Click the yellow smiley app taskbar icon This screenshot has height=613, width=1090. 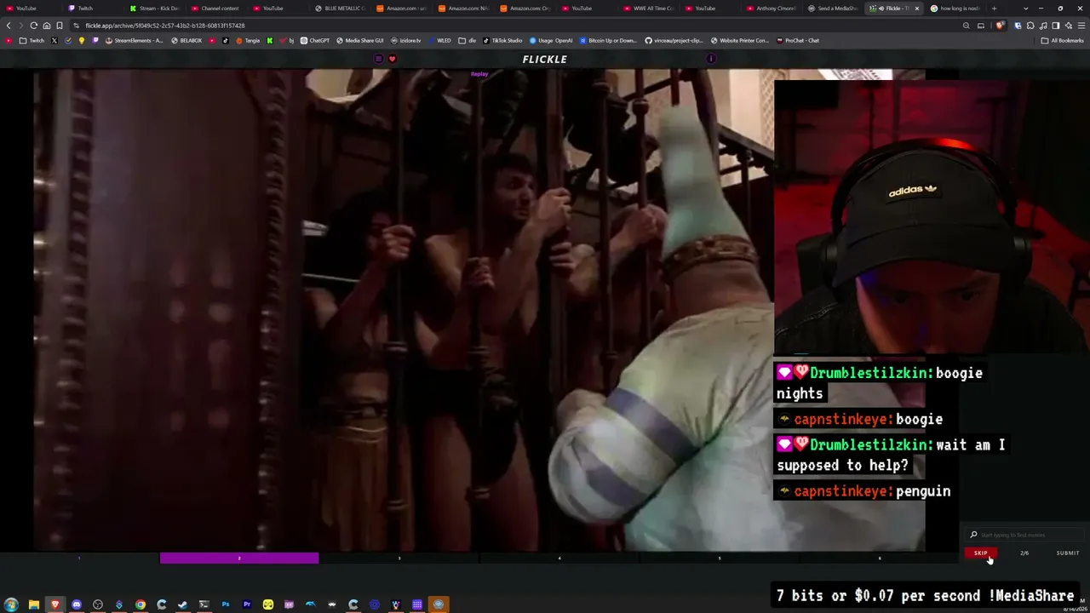point(268,604)
